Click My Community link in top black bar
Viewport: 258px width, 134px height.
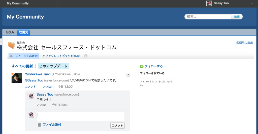click(x=18, y=3)
